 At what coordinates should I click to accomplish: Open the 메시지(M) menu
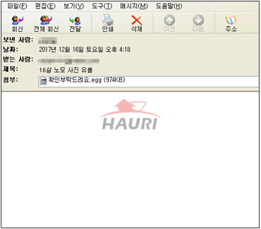point(134,6)
